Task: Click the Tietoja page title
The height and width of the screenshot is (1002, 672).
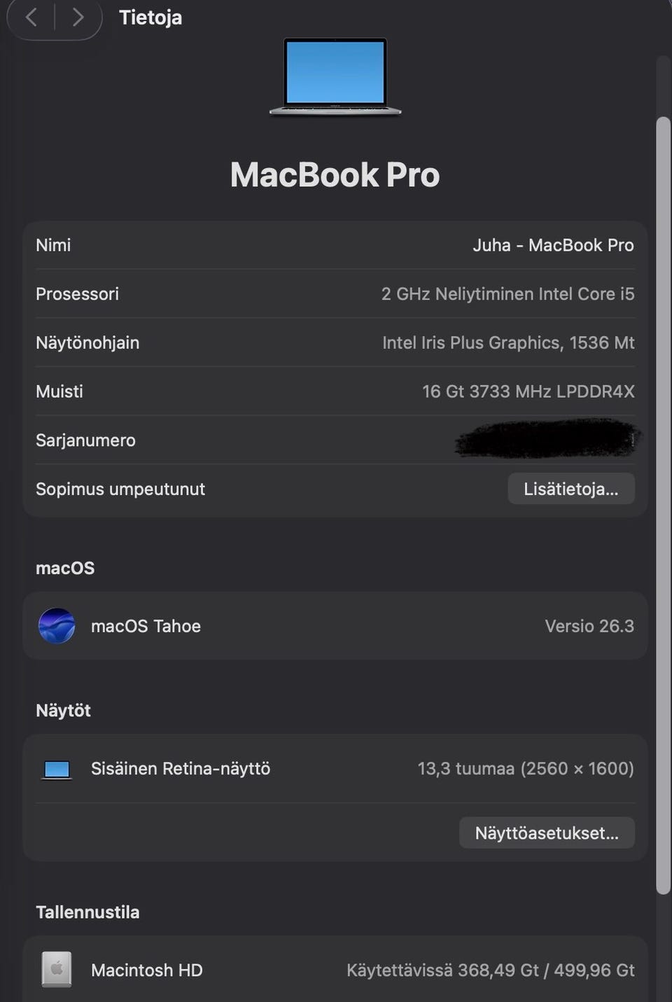Action: click(x=150, y=18)
